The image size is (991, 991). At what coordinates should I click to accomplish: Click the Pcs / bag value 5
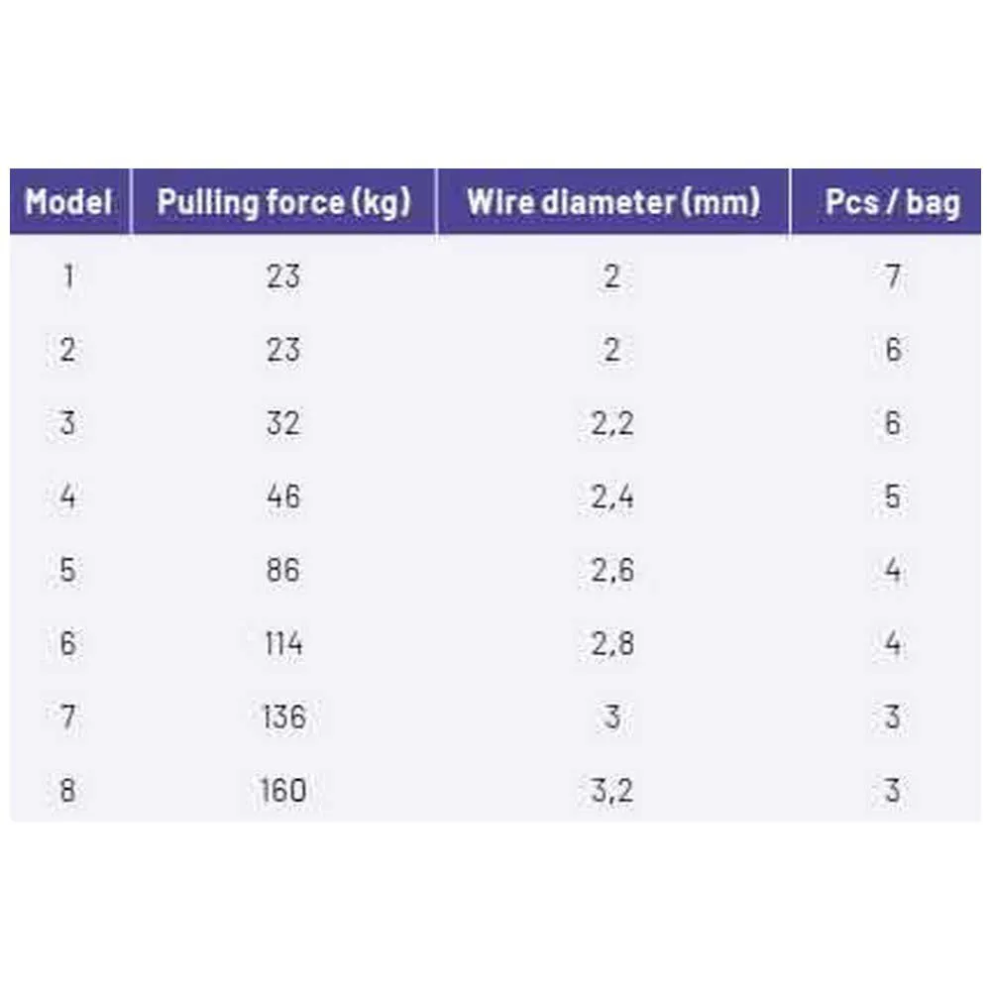coord(893,496)
